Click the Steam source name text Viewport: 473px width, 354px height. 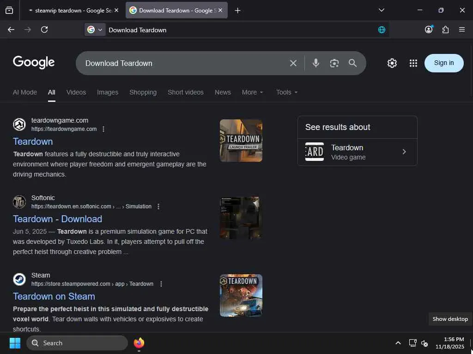pos(41,275)
